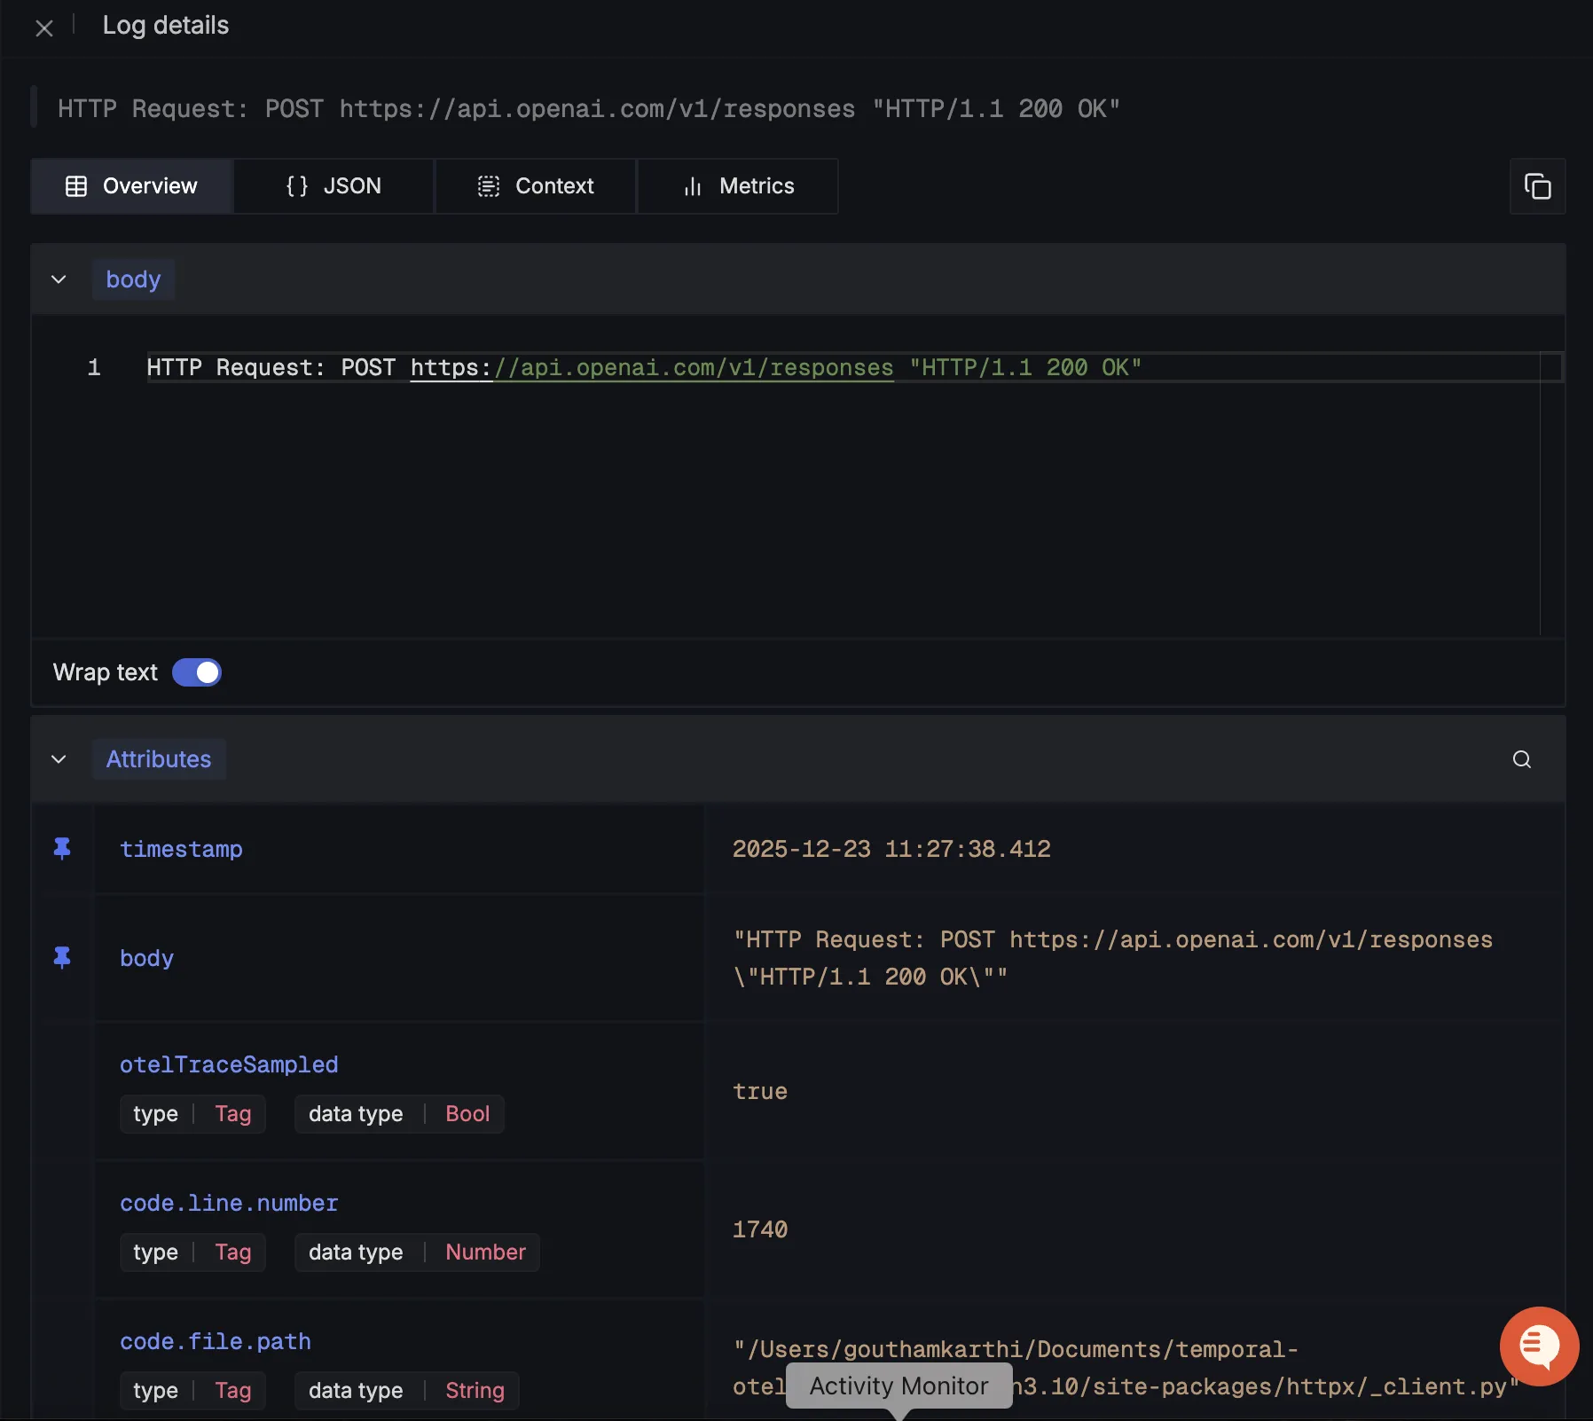Click the list icon on the Context tab
The height and width of the screenshot is (1421, 1593).
point(490,186)
